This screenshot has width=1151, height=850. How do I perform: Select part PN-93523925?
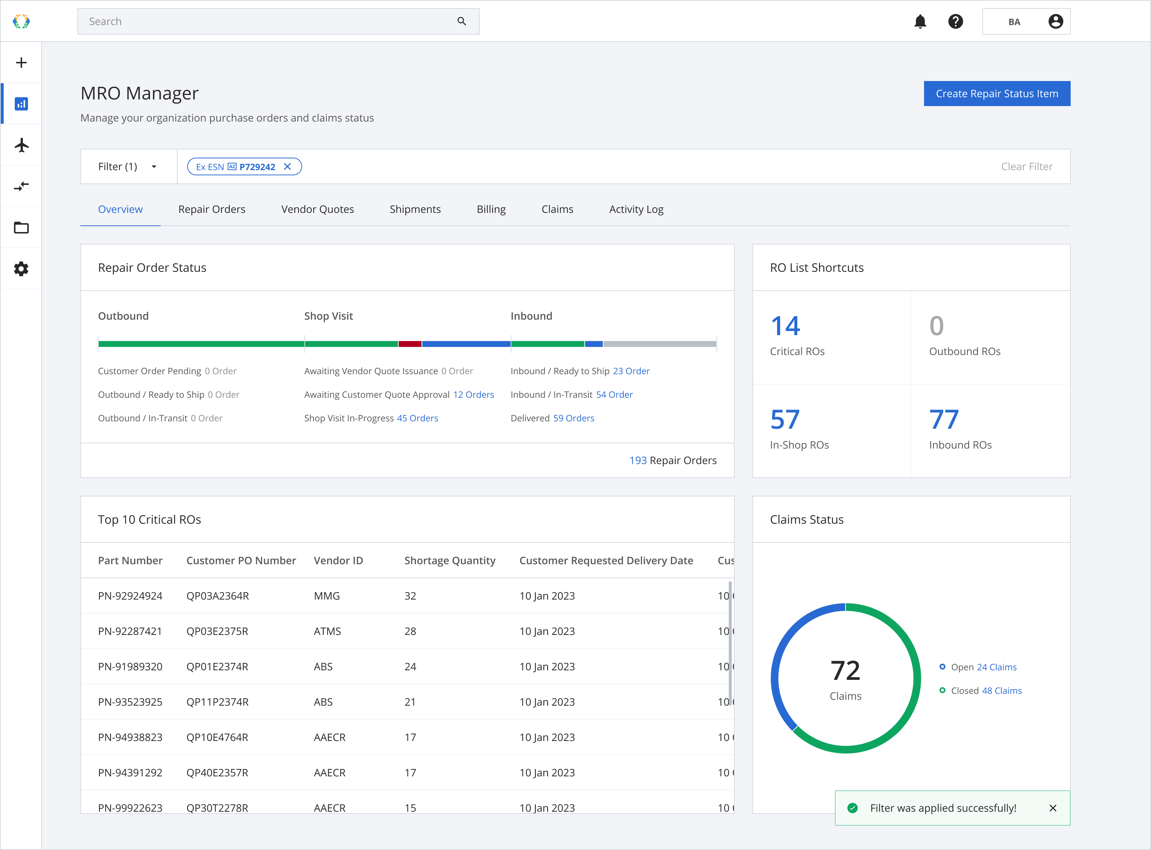[x=130, y=702]
